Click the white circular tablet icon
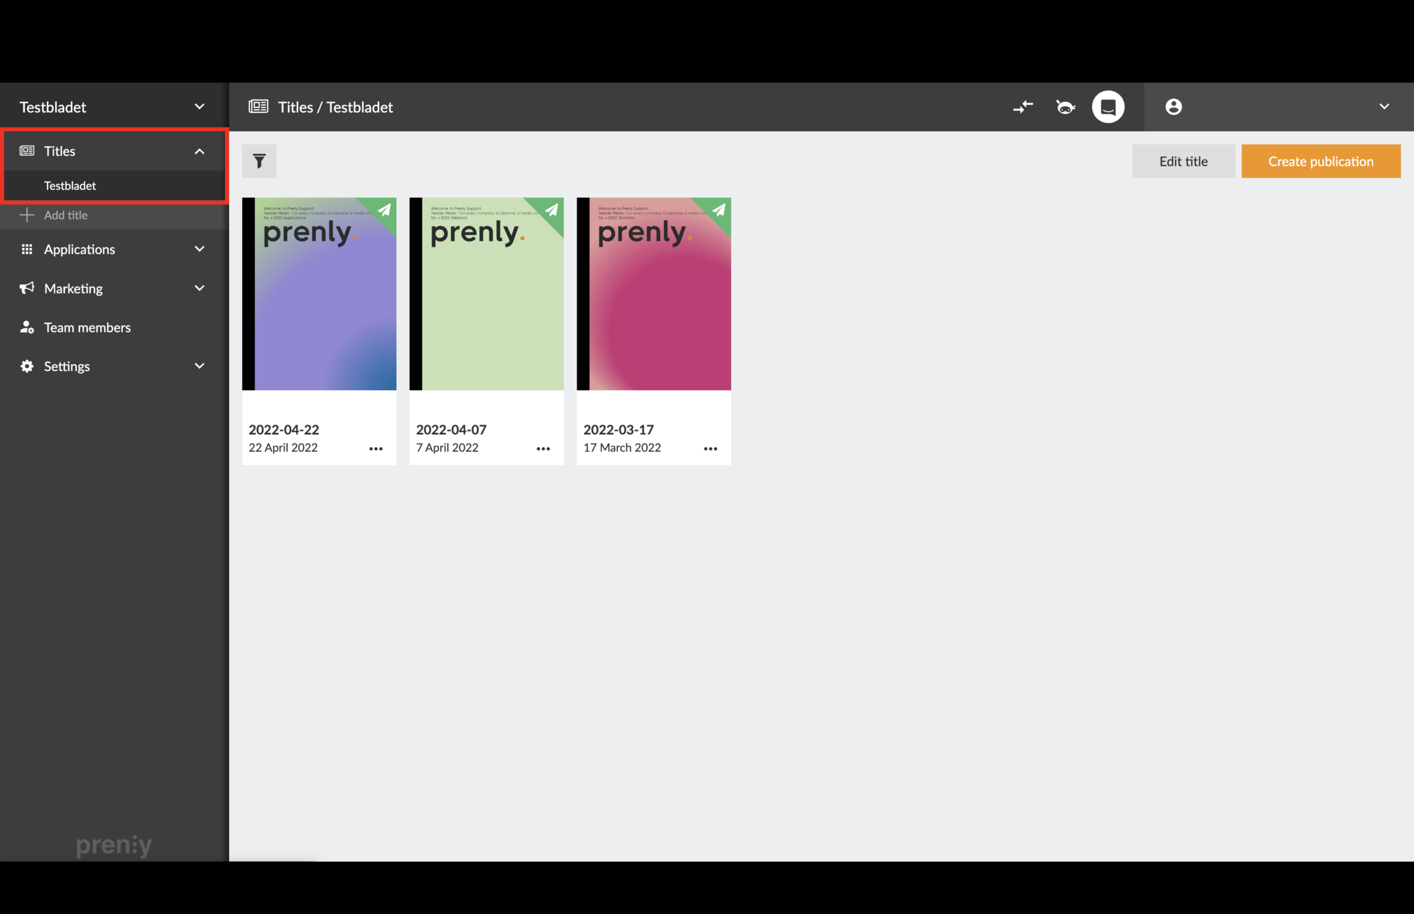 pos(1107,107)
